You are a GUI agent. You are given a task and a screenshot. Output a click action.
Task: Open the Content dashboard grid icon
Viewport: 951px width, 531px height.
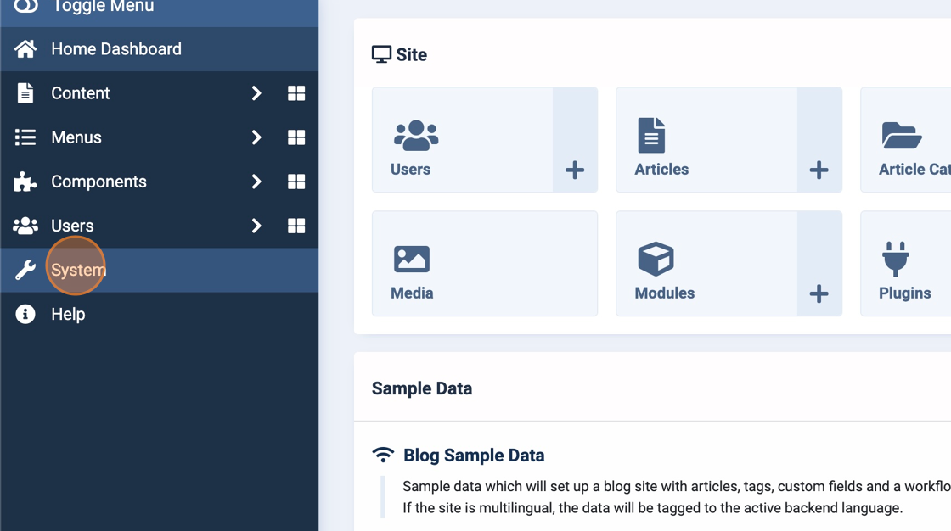tap(296, 93)
